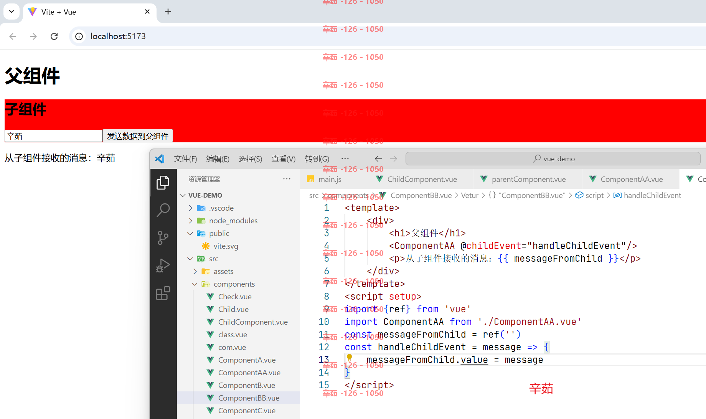Click the vite.svg file icon

(x=206, y=246)
